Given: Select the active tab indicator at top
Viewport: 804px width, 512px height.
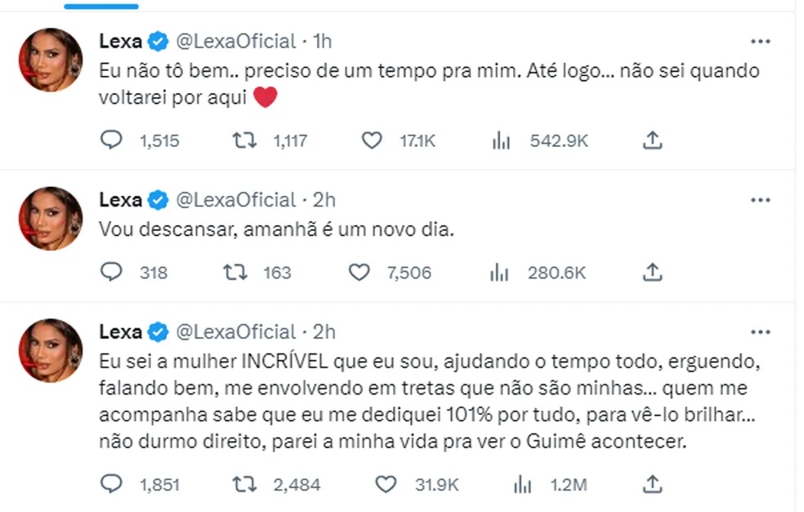Looking at the screenshot, I should pos(100,5).
